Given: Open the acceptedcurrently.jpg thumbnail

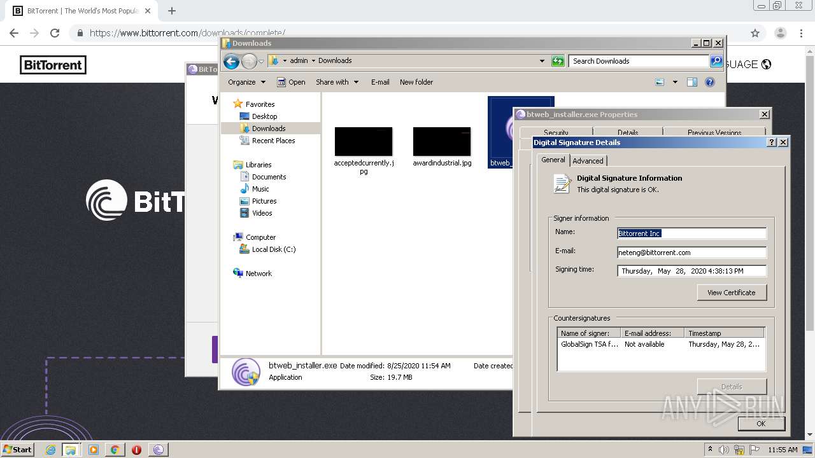Looking at the screenshot, I should 364,141.
